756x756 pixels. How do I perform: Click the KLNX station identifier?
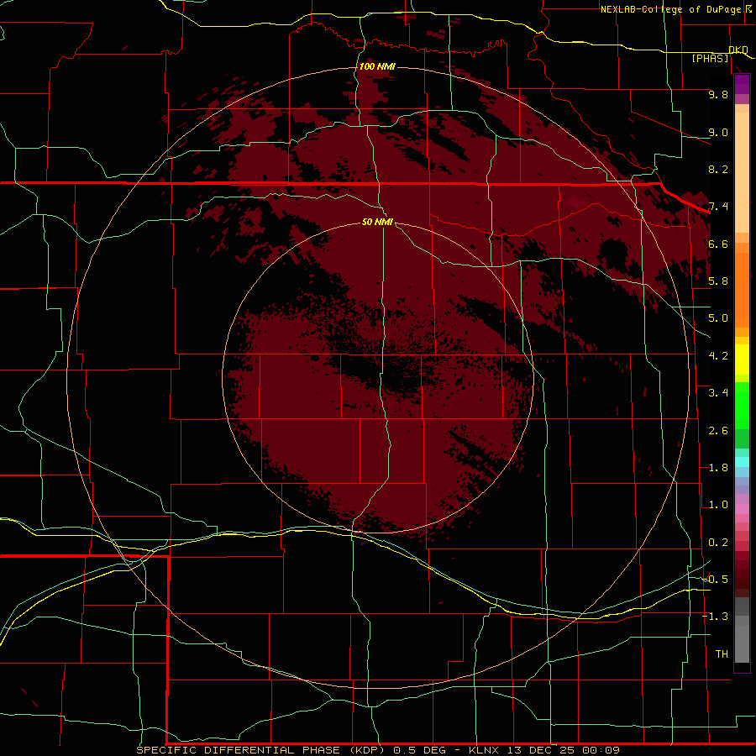pyautogui.click(x=485, y=750)
